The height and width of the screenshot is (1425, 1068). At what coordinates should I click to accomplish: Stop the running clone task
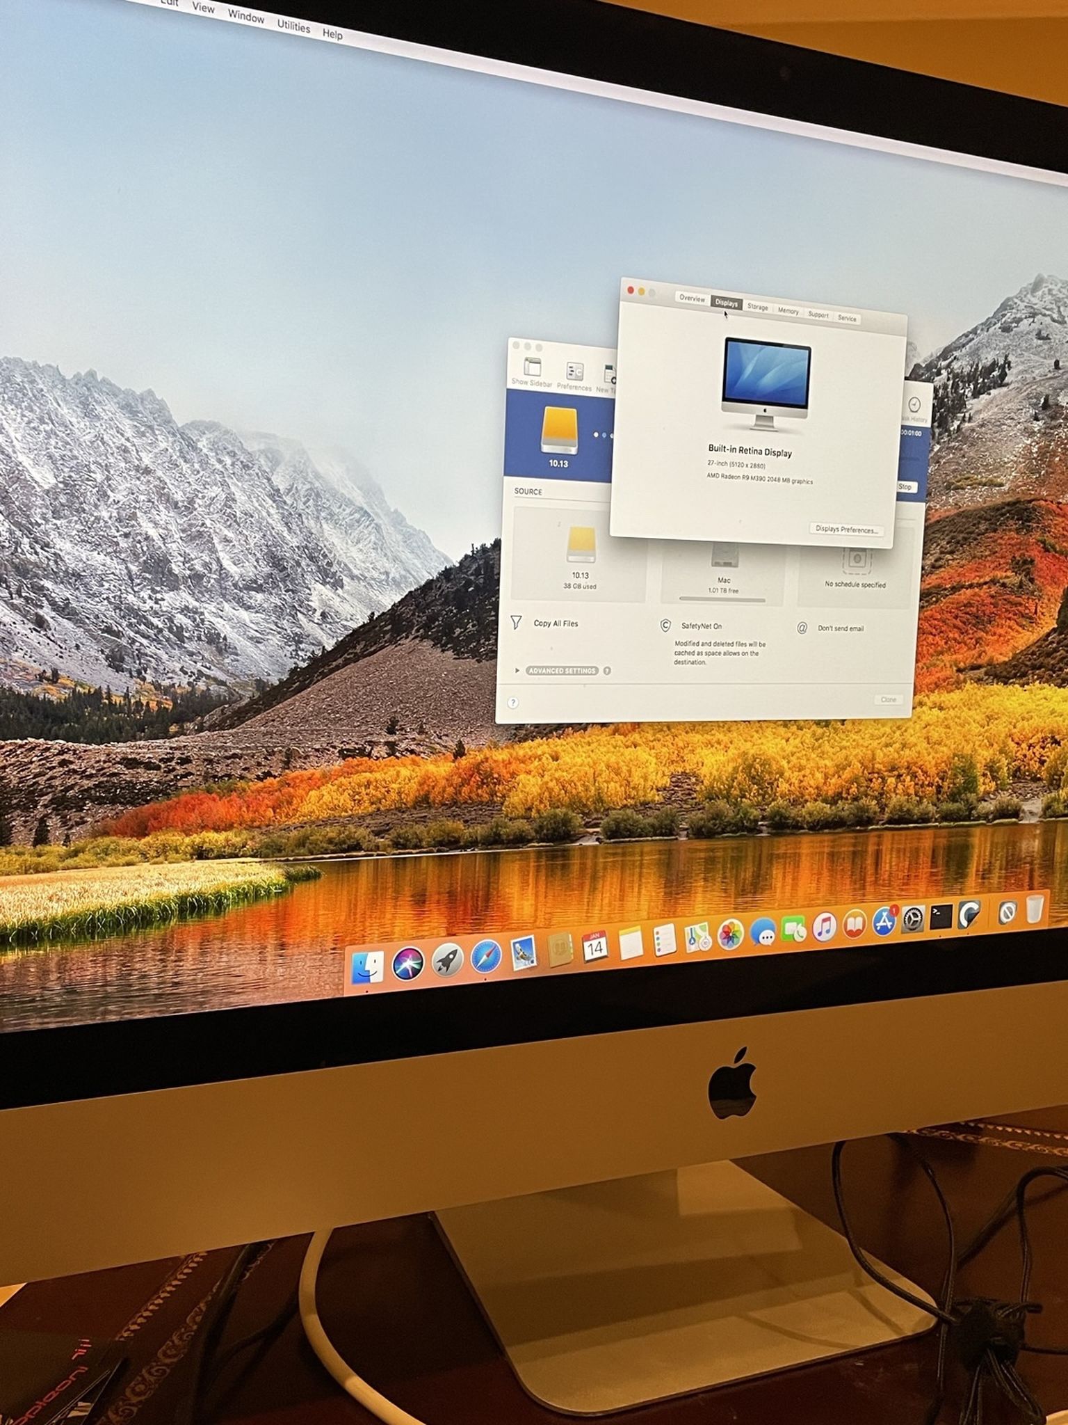pos(905,486)
